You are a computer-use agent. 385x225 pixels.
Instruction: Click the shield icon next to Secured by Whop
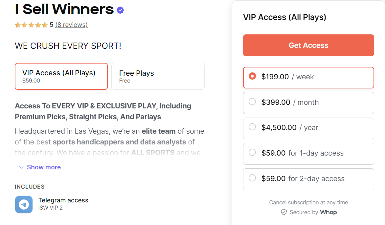tap(283, 212)
